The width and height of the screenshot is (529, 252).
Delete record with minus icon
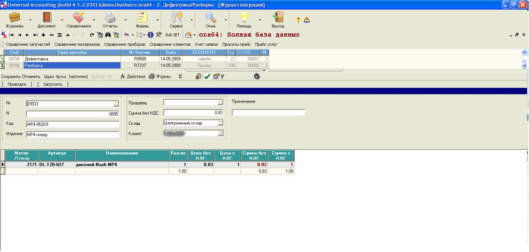coord(52,35)
